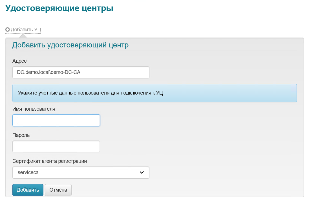The width and height of the screenshot is (311, 206).
Task: Click the plus icon beside Добавить УЦ
Action: tap(8, 30)
